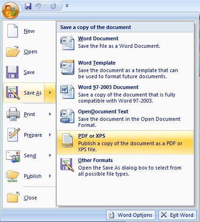Click the Prepare checklist pencil icon
The image size is (200, 222).
(14, 134)
